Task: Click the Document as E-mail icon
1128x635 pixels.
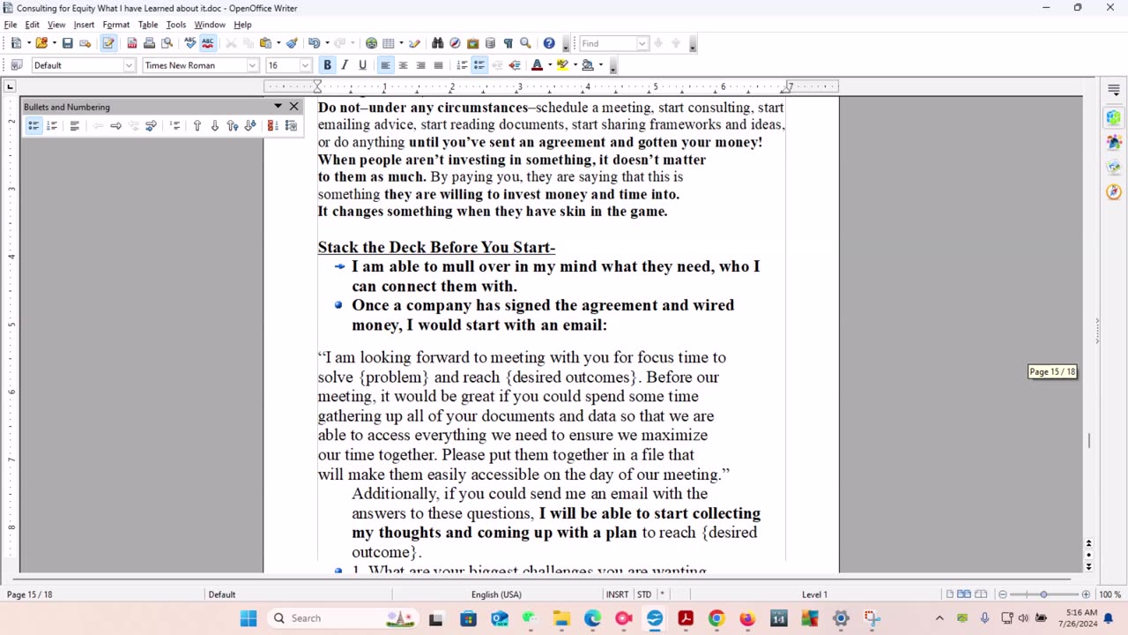Action: [x=85, y=43]
